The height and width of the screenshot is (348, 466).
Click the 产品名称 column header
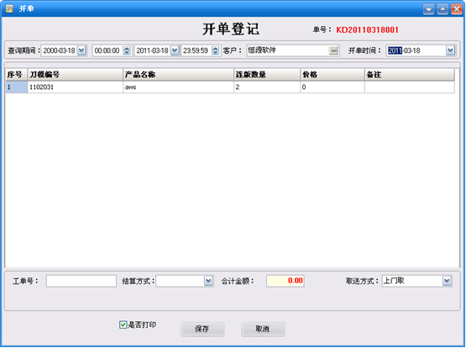coord(178,75)
